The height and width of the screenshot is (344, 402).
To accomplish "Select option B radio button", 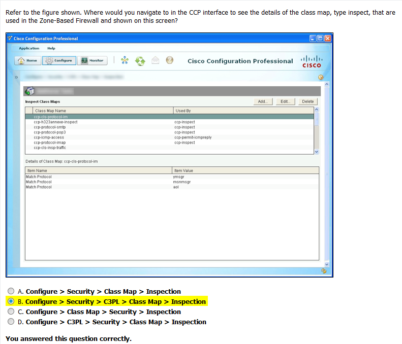I will pyautogui.click(x=11, y=301).
